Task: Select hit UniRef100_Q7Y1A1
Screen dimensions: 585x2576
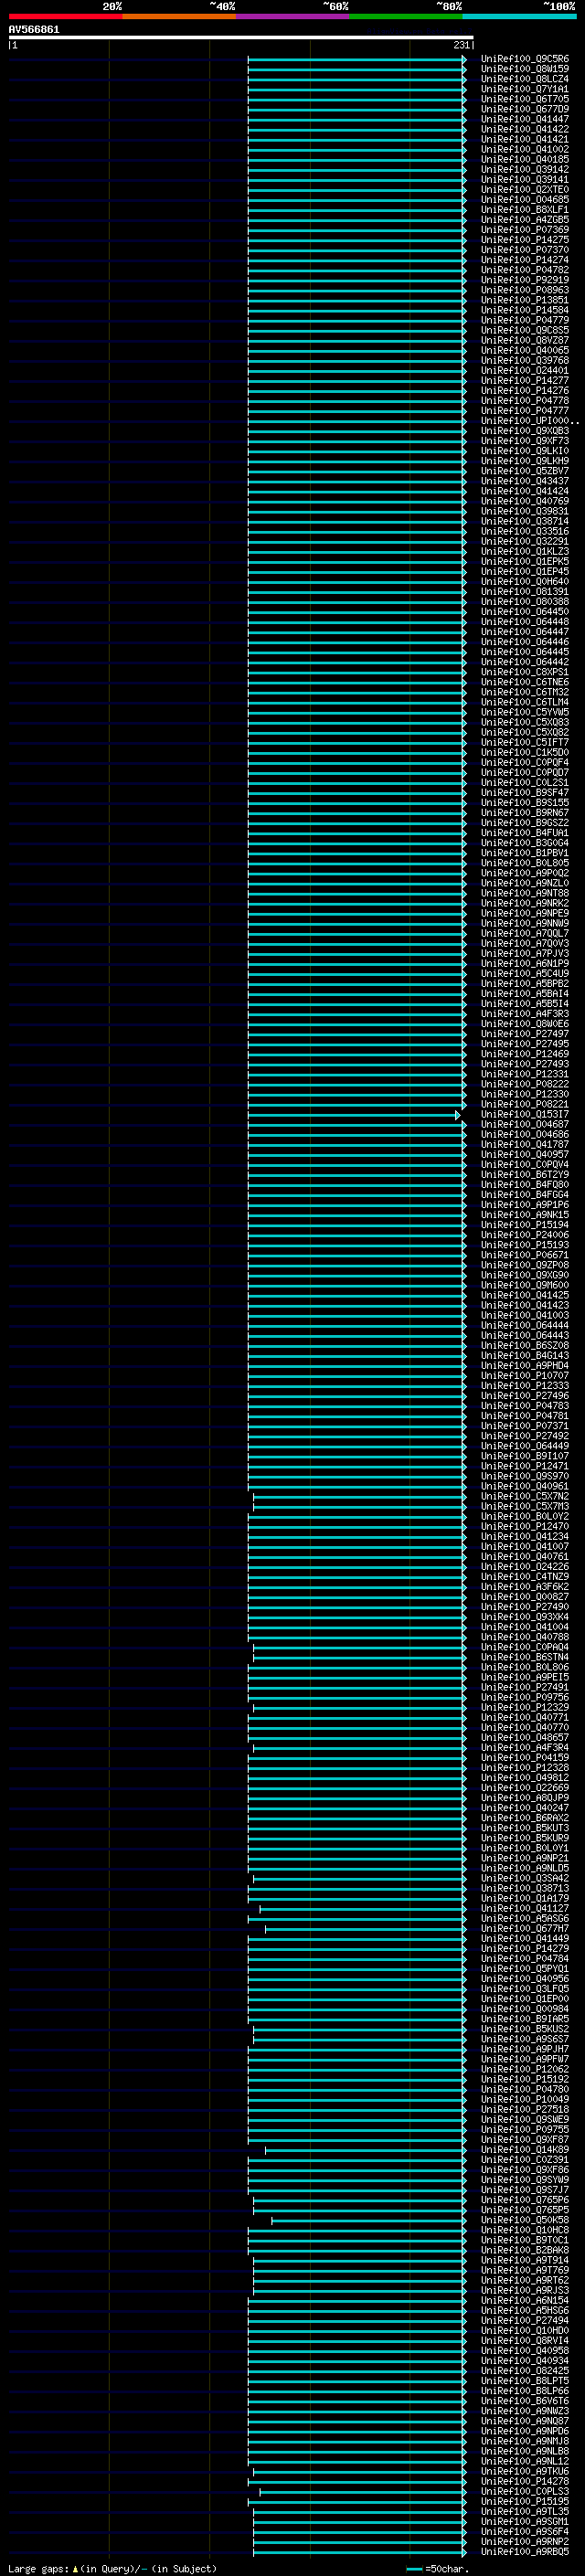Action: 524,89
